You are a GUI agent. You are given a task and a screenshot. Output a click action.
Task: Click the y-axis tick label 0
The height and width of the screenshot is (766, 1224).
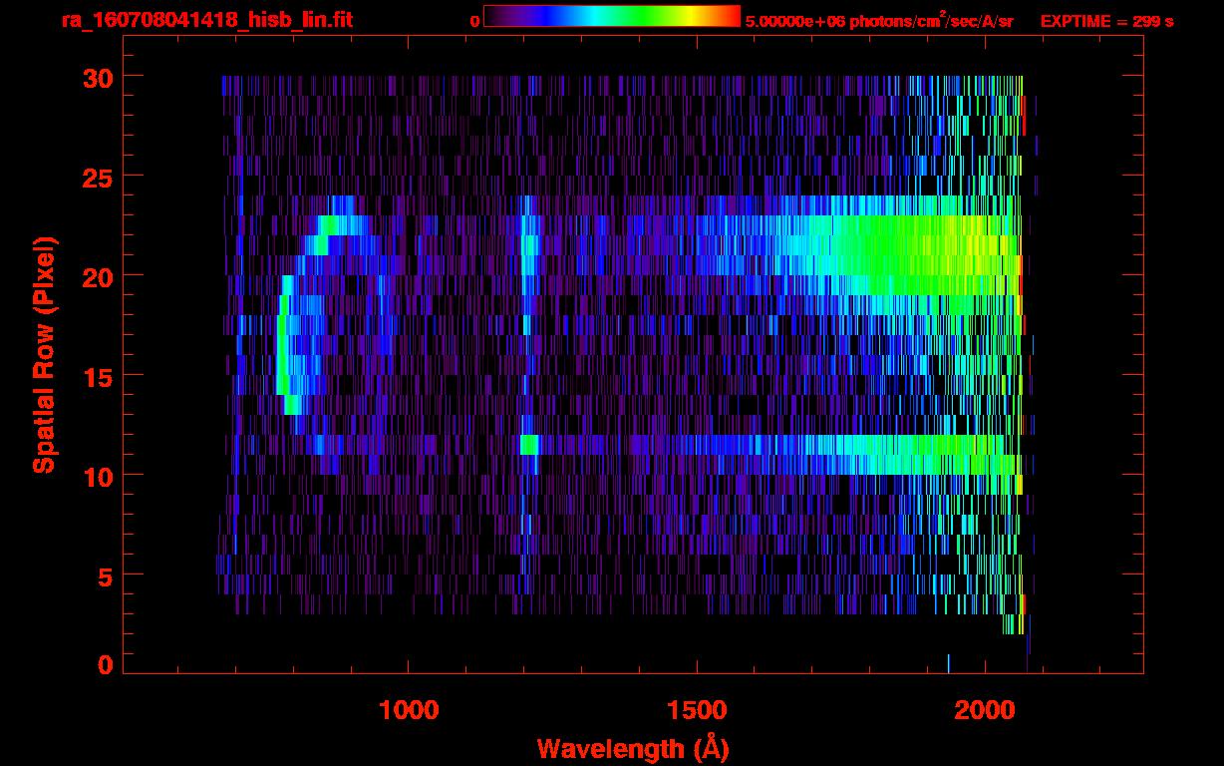pyautogui.click(x=105, y=664)
